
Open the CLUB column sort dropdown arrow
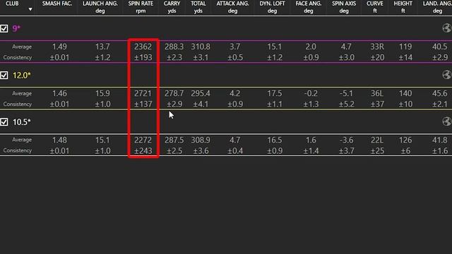pyautogui.click(x=30, y=9)
